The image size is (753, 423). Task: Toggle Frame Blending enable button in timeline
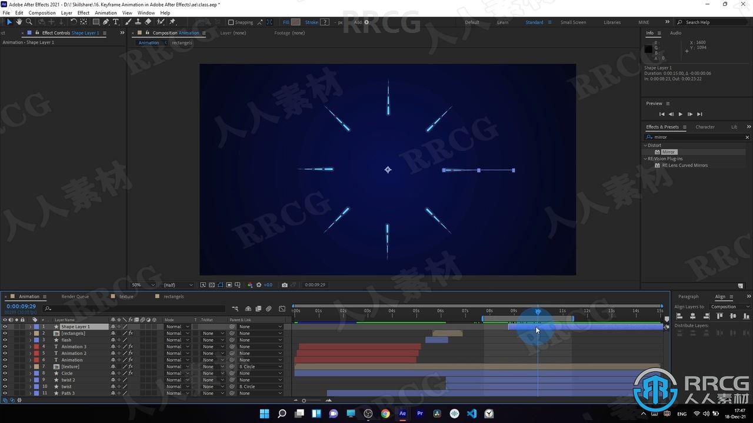(258, 308)
